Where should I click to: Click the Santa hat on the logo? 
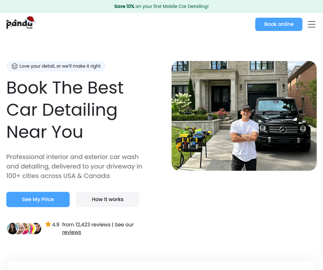point(30,19)
